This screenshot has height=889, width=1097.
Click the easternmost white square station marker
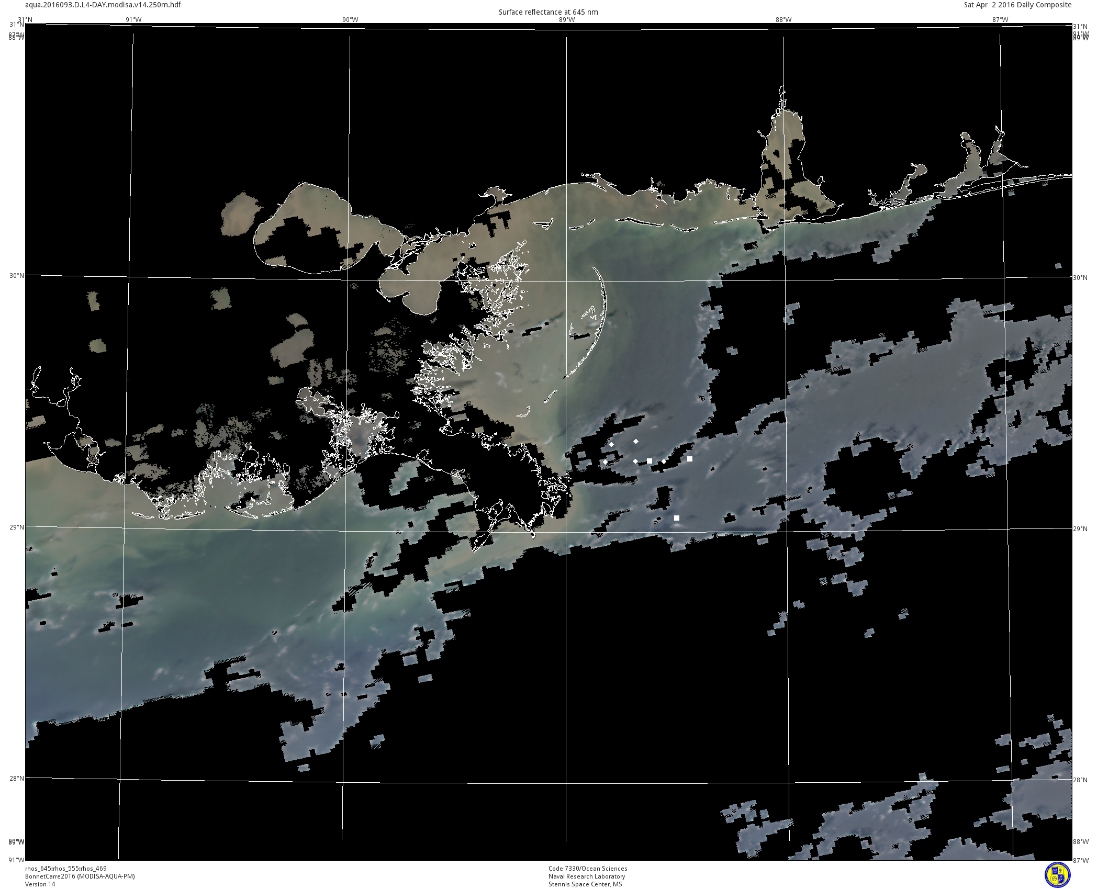[690, 459]
